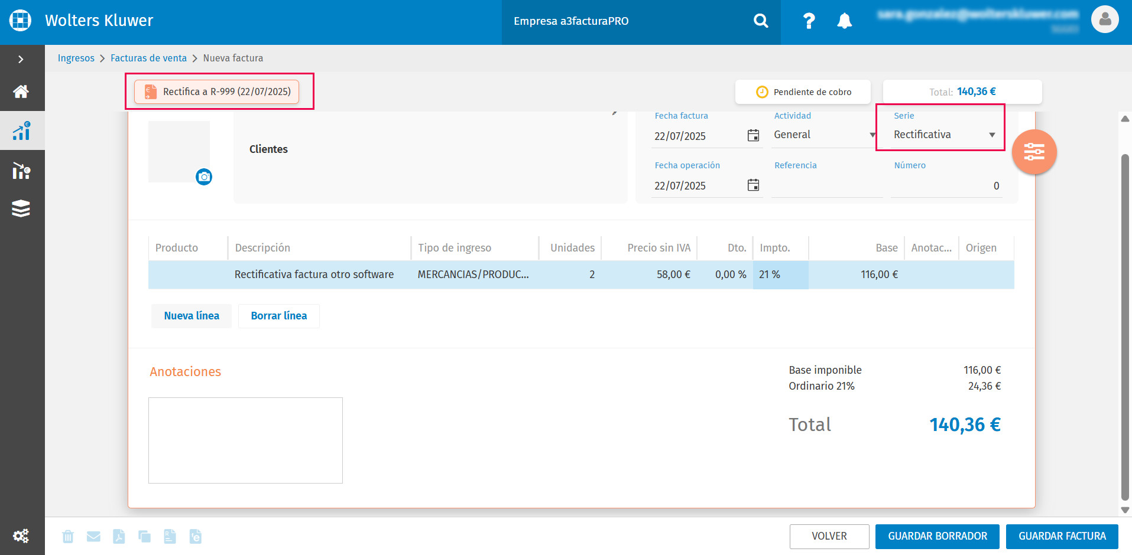Select the 21 % tax cell

(780, 275)
